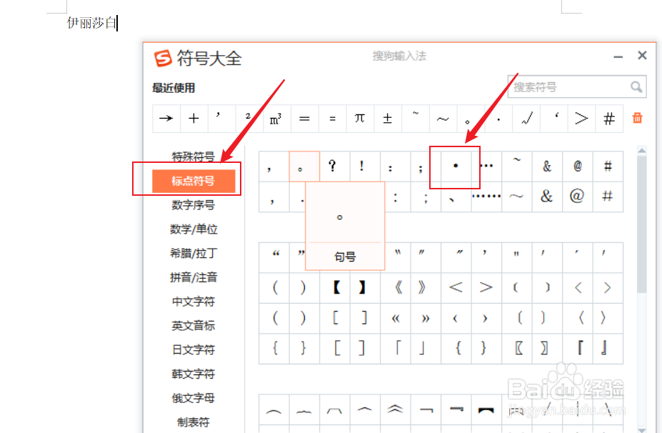This screenshot has height=433, width=662.
Task: Open the 希腊/拉丁 category
Action: [x=193, y=253]
